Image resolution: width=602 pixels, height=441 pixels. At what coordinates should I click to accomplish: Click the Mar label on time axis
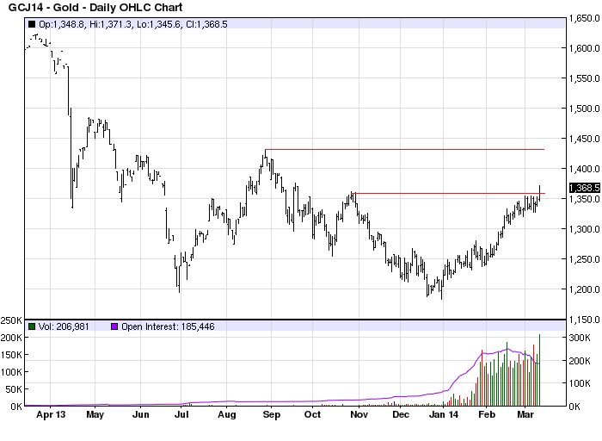click(525, 414)
